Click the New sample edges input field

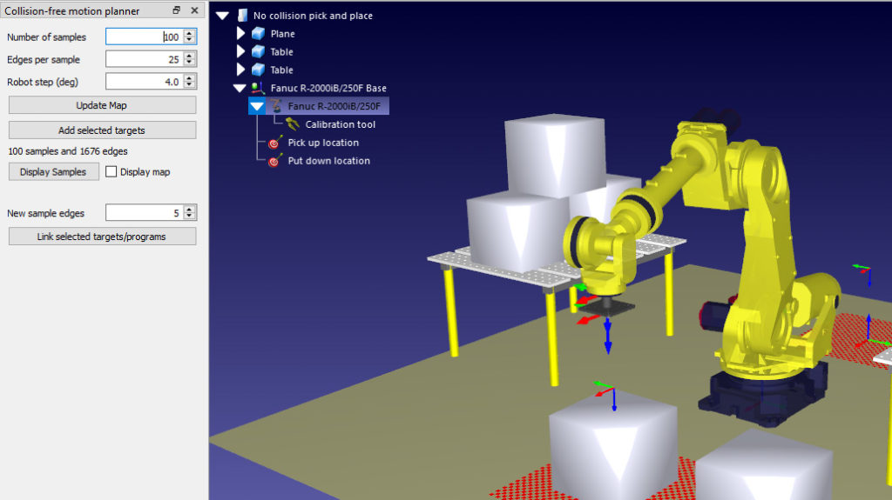145,213
